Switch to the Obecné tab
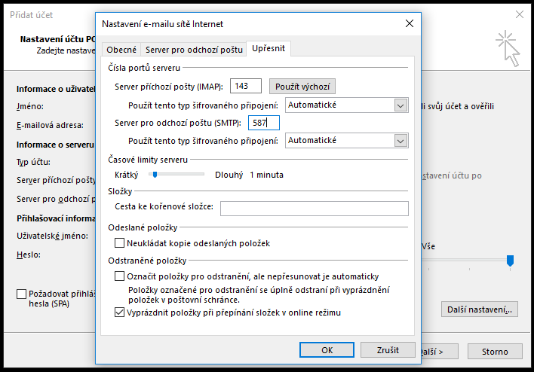 point(121,50)
